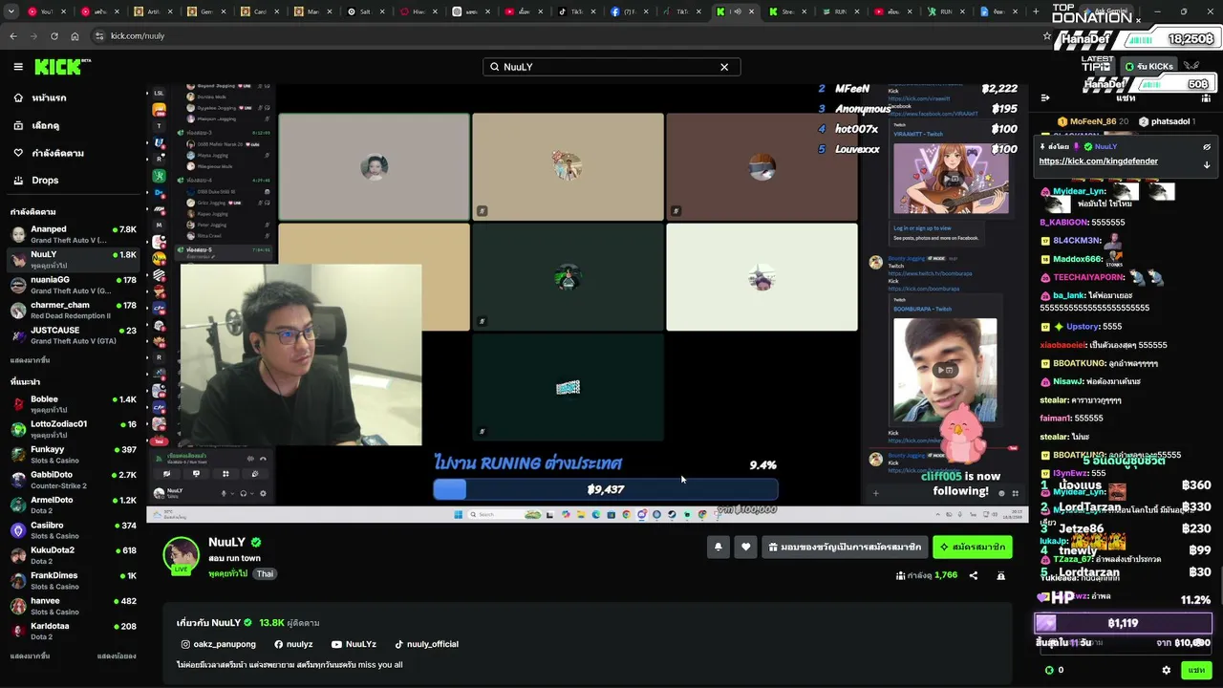This screenshot has height=688, width=1223.
Task: Toggle notification bell for NuuLY
Action: pyautogui.click(x=718, y=547)
